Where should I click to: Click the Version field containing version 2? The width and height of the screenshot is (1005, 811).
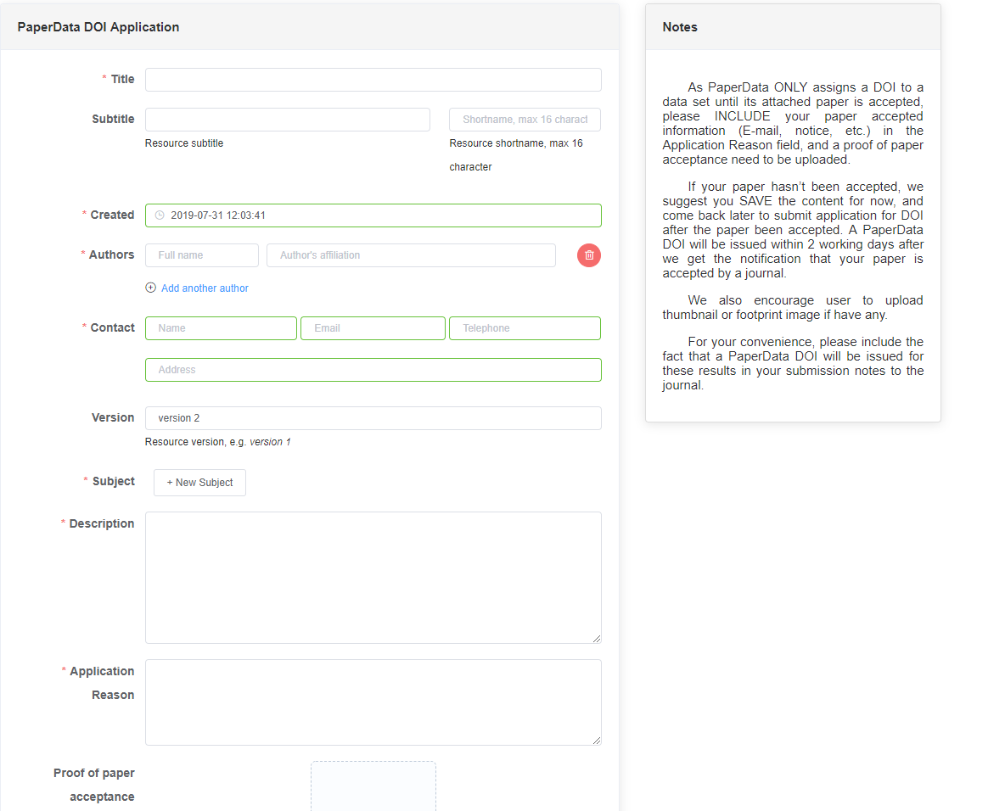(x=373, y=418)
